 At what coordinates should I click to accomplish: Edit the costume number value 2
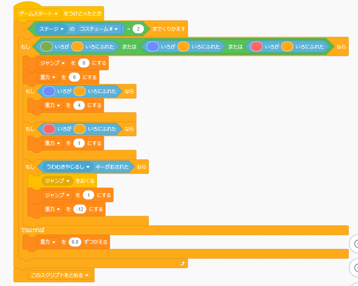pos(139,29)
